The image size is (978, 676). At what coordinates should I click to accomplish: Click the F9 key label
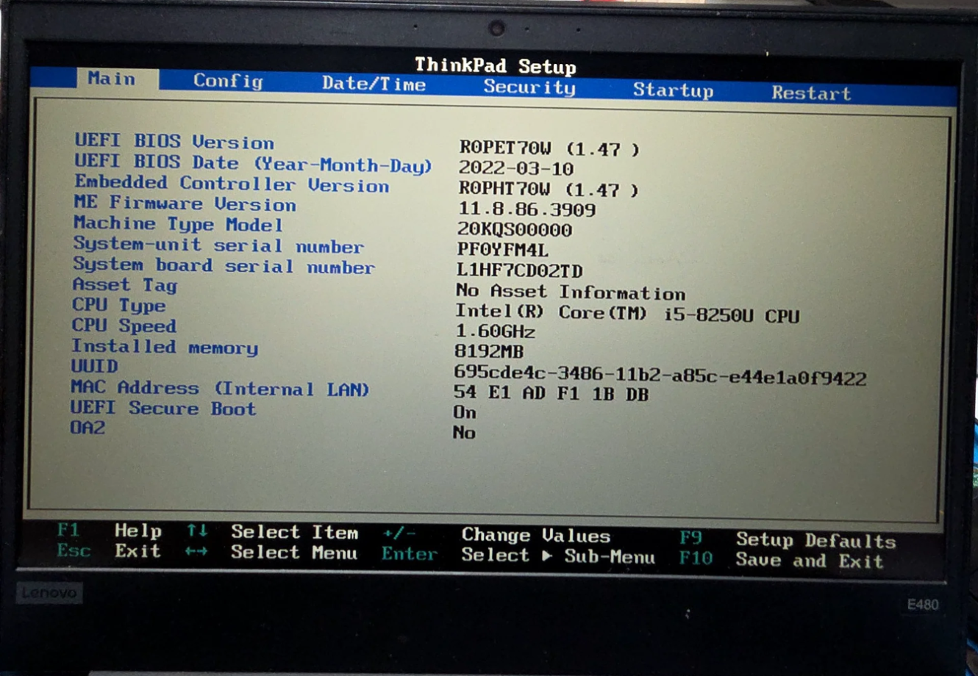[690, 538]
